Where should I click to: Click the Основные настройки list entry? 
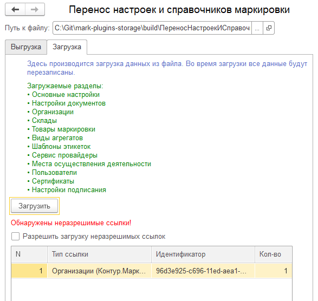[x=66, y=95]
